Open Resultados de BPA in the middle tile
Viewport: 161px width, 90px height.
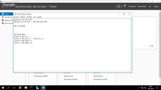point(70,79)
